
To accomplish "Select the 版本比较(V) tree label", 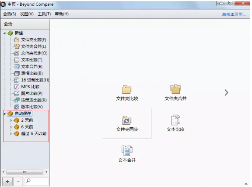I will point(32,107).
